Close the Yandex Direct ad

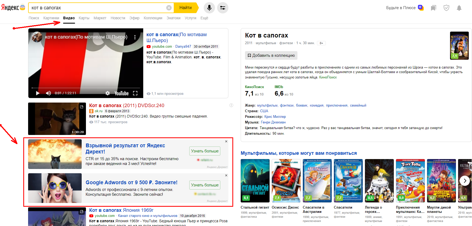click(226, 141)
